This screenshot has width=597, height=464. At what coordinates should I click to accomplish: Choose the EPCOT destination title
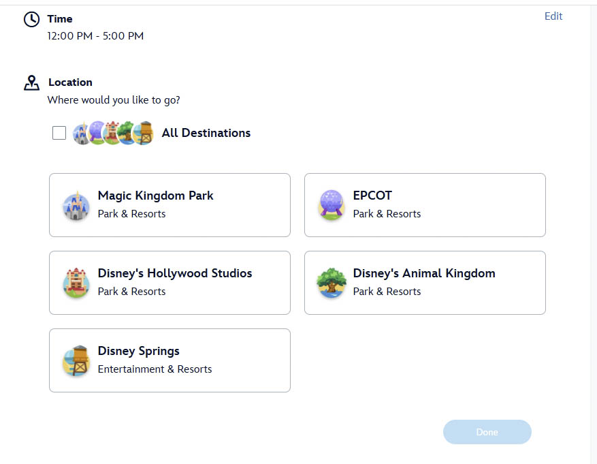click(372, 196)
